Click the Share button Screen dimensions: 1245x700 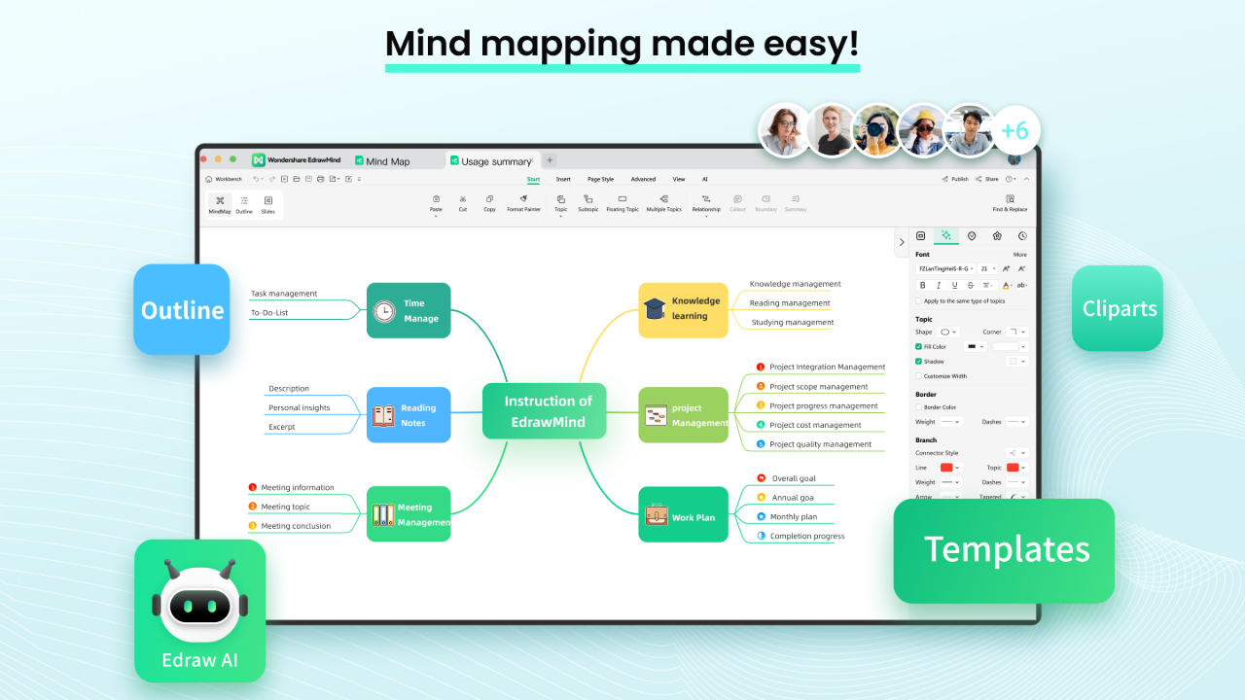[x=986, y=179]
